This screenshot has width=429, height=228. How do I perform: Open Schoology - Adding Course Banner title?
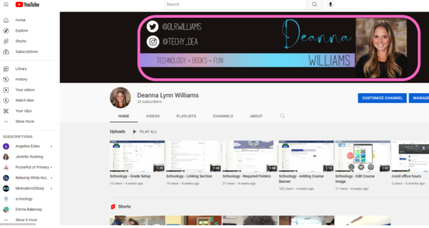pyautogui.click(x=301, y=179)
